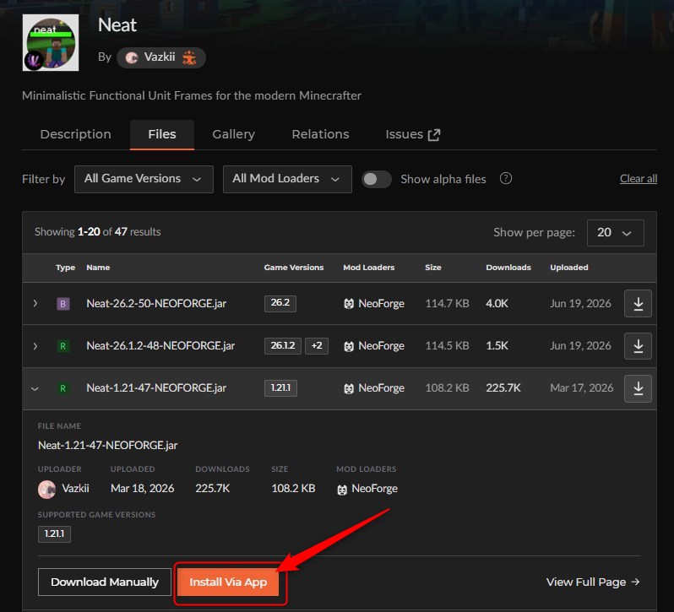
Task: Click the Type column header
Action: (65, 267)
